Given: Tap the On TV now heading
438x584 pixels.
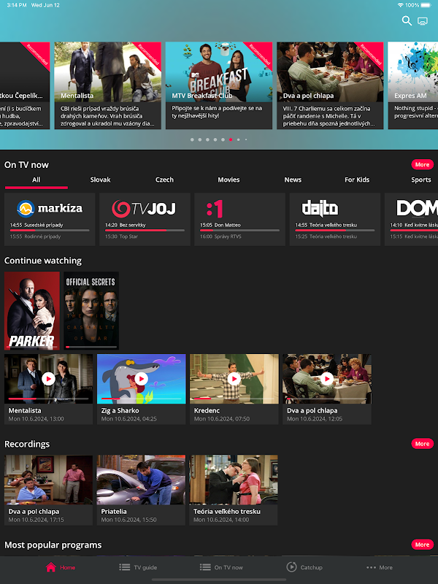Looking at the screenshot, I should [26, 165].
